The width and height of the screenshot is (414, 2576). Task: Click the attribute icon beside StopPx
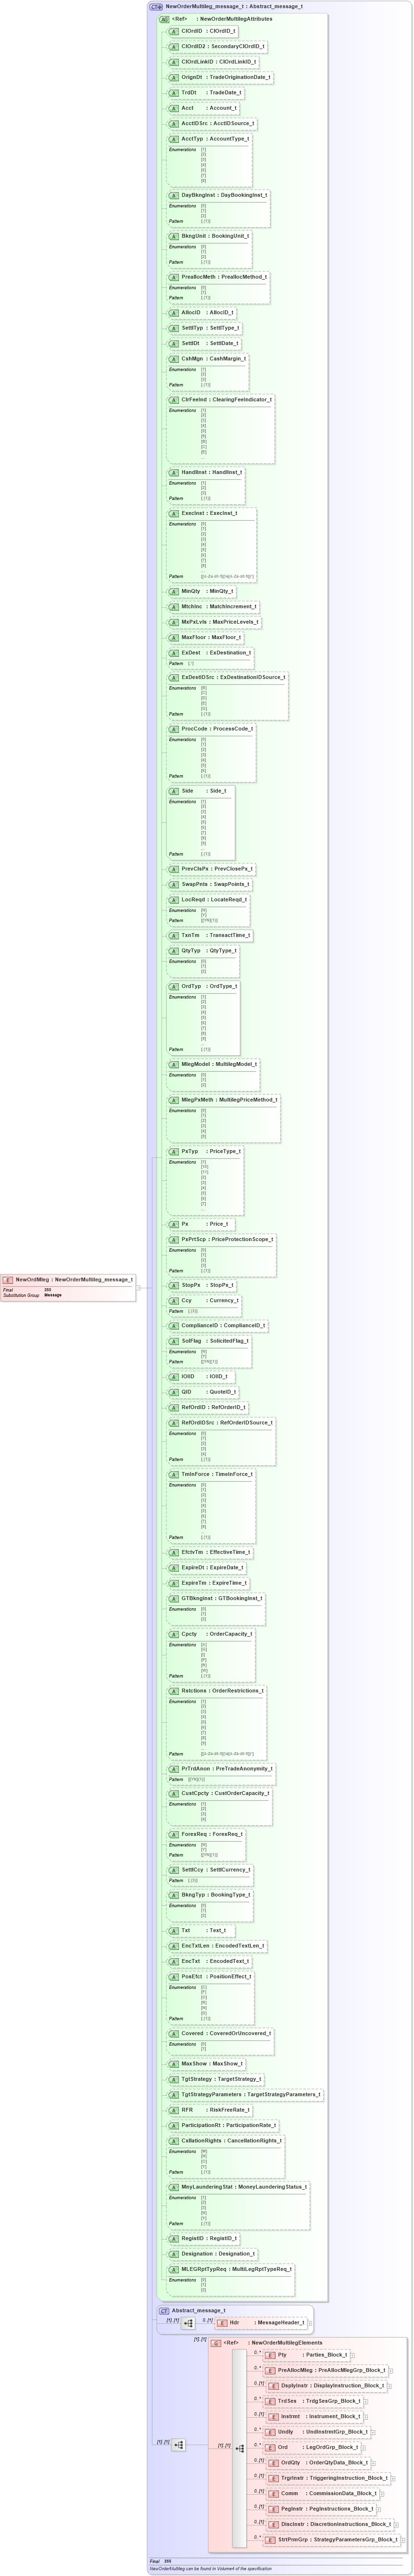(x=174, y=1285)
